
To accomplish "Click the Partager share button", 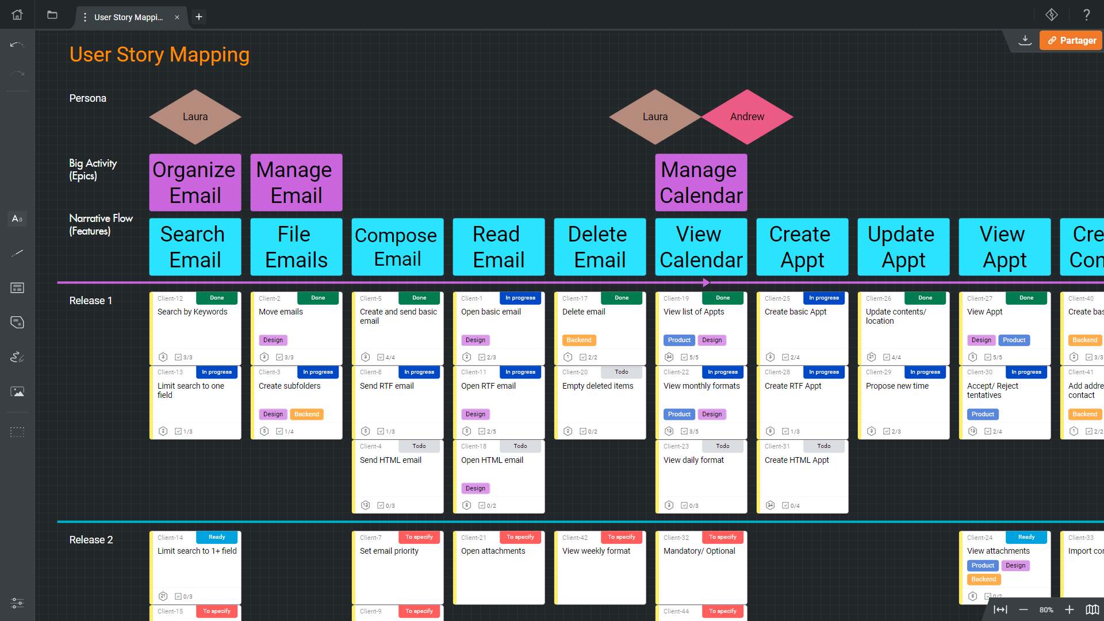I will pos(1071,40).
